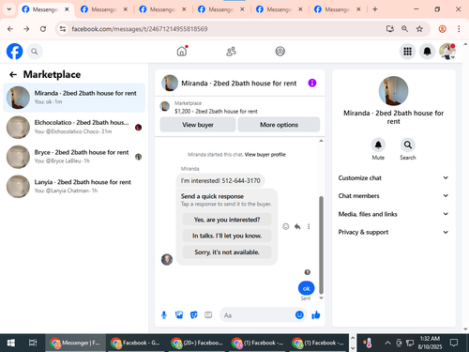Open a new browser tab
The width and height of the screenshot is (469, 352).
pyautogui.click(x=375, y=9)
